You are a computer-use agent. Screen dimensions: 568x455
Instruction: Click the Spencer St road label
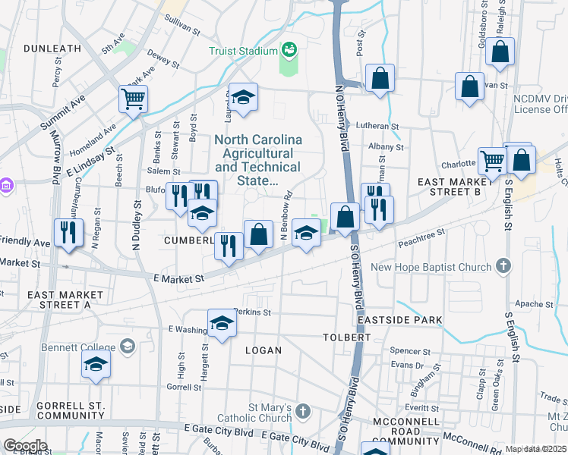click(x=410, y=351)
